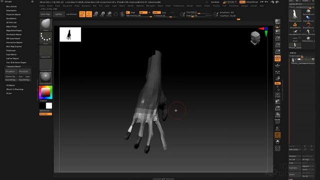Viewport: 320px width, 180px height.
Task: Pick a color in the color picker square
Action: click(45, 92)
